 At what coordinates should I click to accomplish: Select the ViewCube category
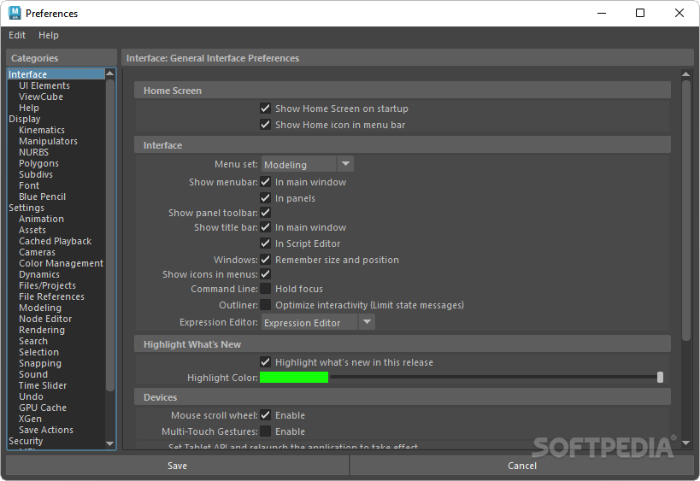click(x=41, y=97)
